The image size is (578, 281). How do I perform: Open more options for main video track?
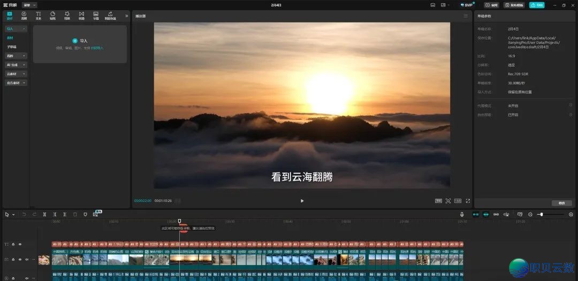[33, 259]
